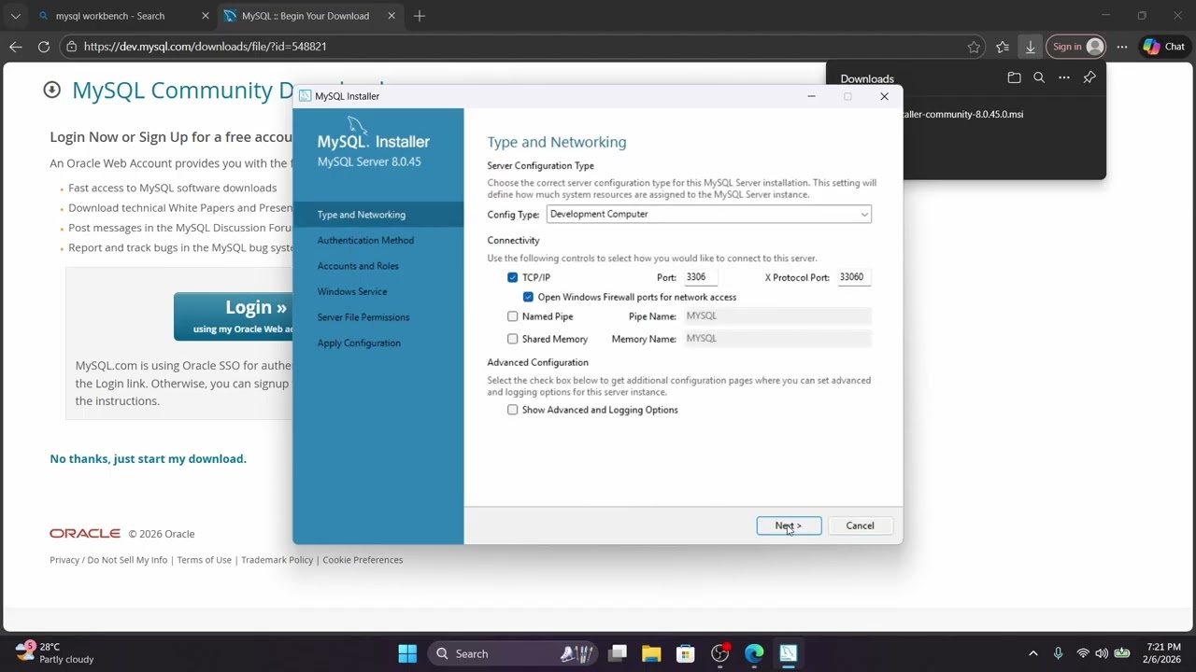Click the microphone icon in system tray
Image resolution: width=1196 pixels, height=672 pixels.
[x=1058, y=653]
